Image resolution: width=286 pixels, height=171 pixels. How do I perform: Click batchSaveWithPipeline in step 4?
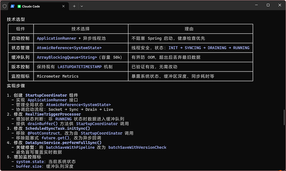(70, 147)
